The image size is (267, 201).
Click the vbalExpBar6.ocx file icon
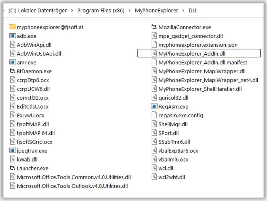click(154, 150)
